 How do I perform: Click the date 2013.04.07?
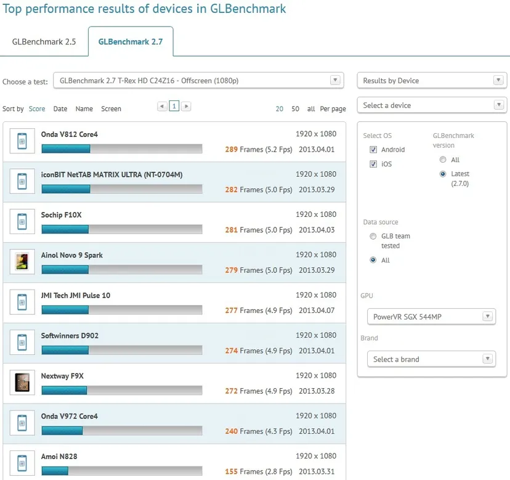click(317, 311)
